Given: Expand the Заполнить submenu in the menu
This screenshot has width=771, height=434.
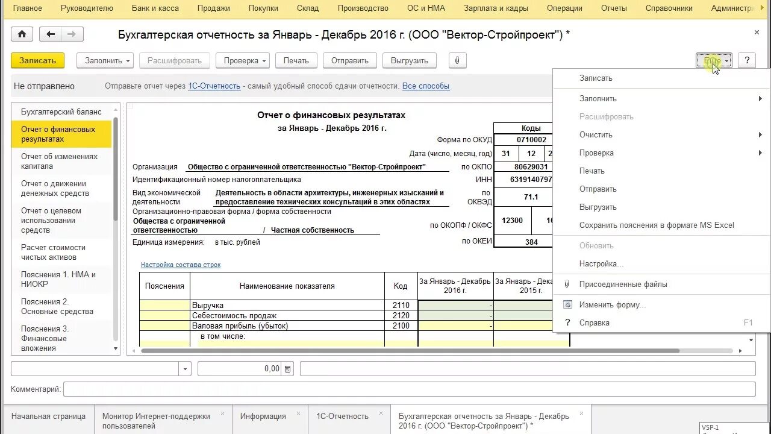Looking at the screenshot, I should point(761,98).
